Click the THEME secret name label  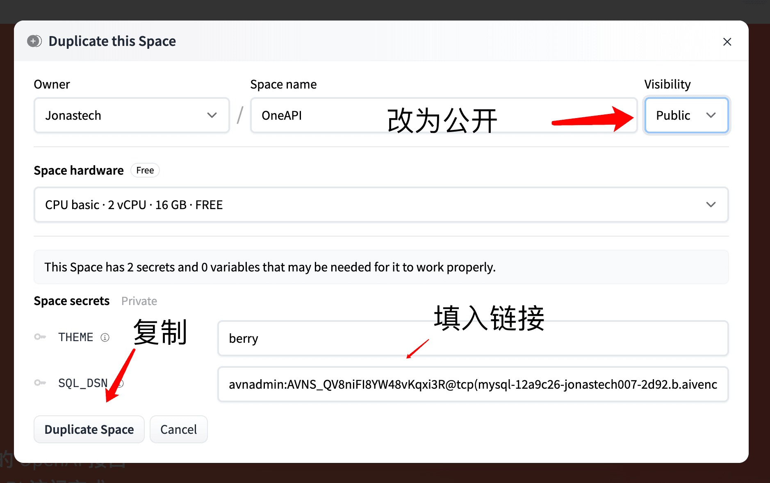coord(76,337)
